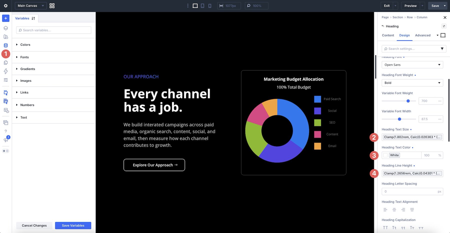450x233 pixels.
Task: Align heading text center
Action: click(394, 210)
